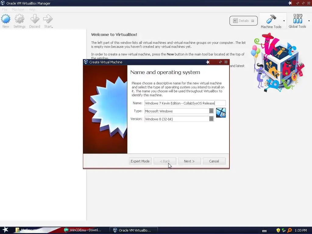The width and height of the screenshot is (312, 234).
Task: Click the diamond maximize button on dialog
Action: (x=220, y=62)
